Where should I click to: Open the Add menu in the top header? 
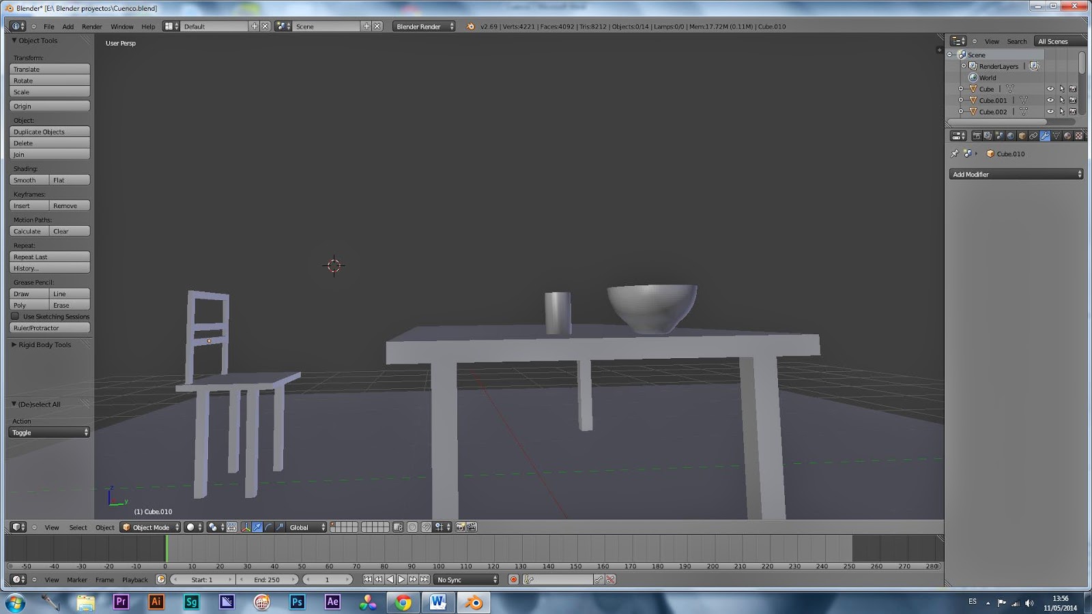[x=68, y=26]
